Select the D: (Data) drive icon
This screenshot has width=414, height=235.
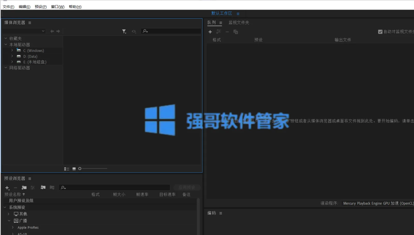click(19, 56)
